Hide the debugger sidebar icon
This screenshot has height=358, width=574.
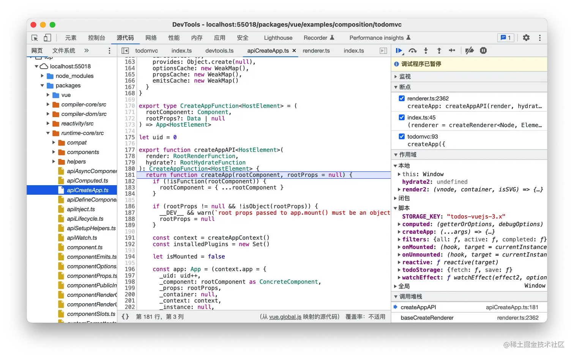point(383,51)
